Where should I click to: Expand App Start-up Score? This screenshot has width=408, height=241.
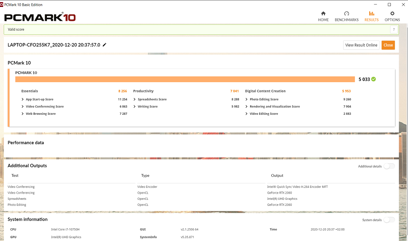[x=22, y=99]
